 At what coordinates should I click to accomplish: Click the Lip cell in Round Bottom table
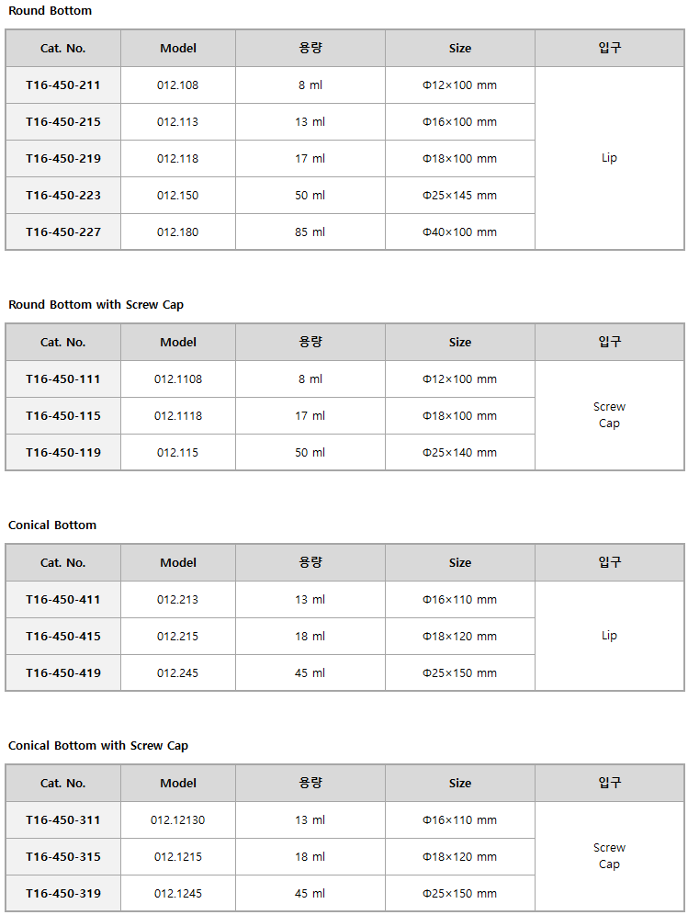pos(609,158)
